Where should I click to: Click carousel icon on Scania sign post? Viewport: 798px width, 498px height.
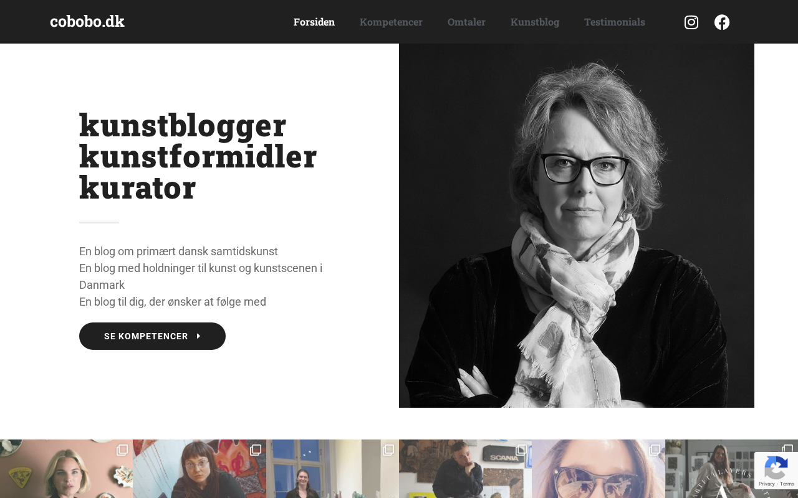pos(521,450)
